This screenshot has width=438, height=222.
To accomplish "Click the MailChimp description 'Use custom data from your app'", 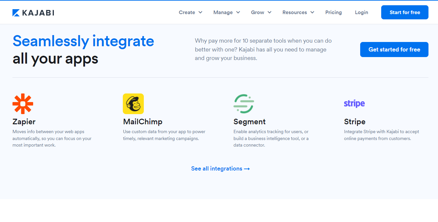I will 164,135.
